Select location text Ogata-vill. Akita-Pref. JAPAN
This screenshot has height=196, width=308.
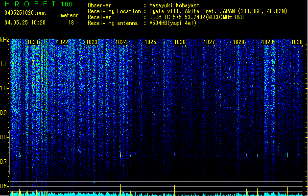click(192, 11)
